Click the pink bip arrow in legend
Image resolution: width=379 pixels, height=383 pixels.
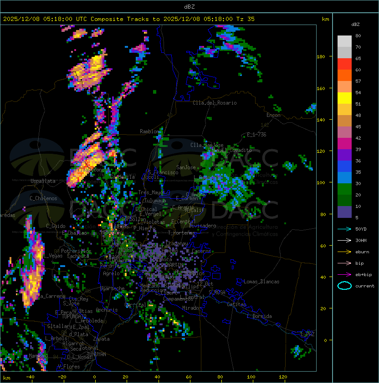pyautogui.click(x=344, y=263)
